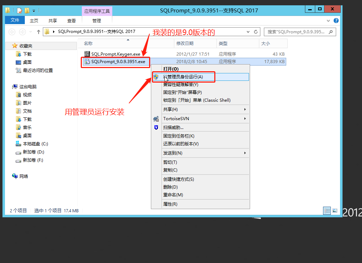
Task: Choose 兼容性疑难解答(Y)
Action: pyautogui.click(x=200, y=85)
